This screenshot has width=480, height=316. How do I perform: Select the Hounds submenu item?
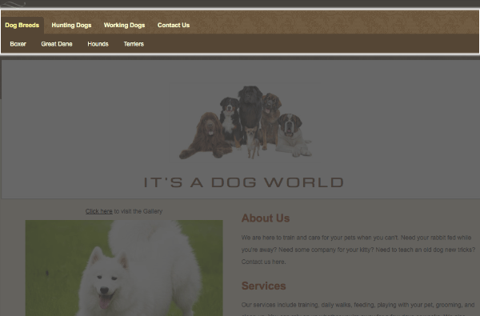(x=98, y=44)
